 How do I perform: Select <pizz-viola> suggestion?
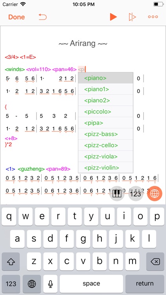pos(105,156)
